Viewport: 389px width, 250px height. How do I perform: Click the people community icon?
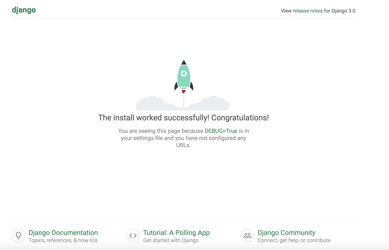coord(247,236)
